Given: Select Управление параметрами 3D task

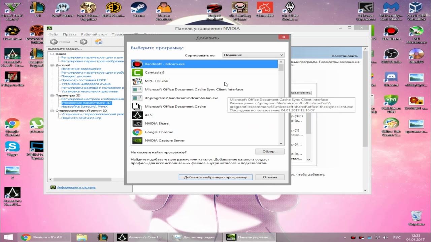Looking at the screenshot, I should (86, 103).
